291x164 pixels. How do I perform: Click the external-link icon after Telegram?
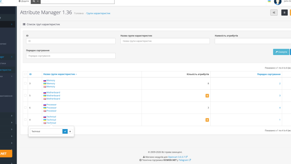coord(190,160)
